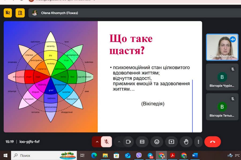Select the Вікторія Тетьо participant tile
Viewport: 241px width, 160px height.
(221, 107)
